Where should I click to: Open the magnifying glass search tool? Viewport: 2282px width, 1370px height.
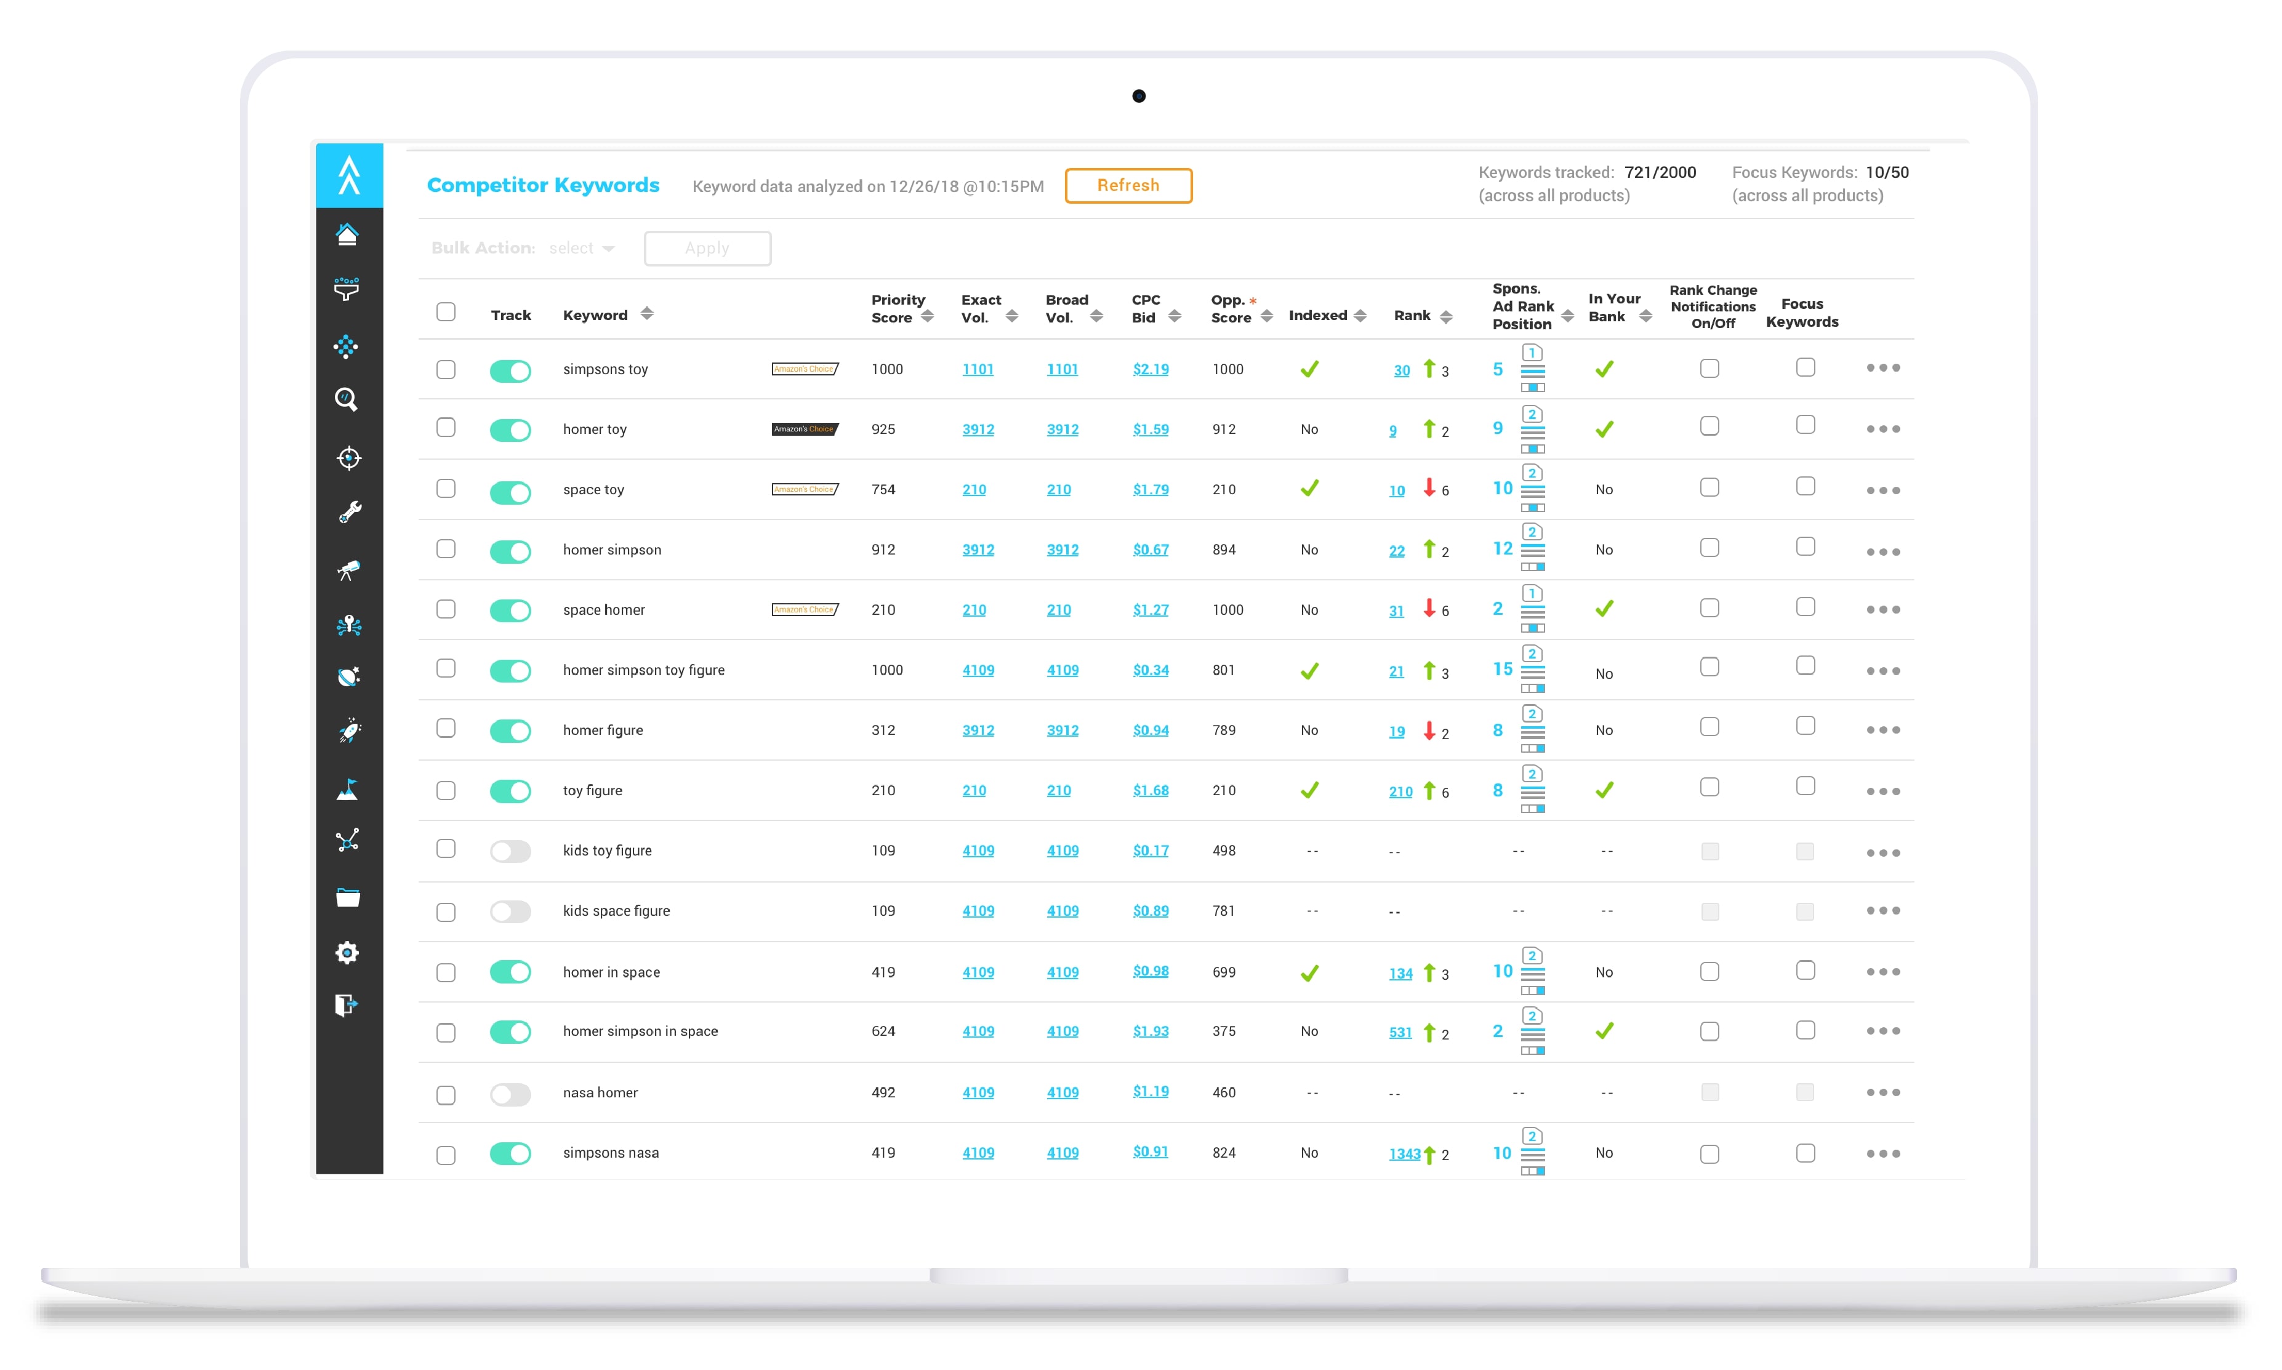(346, 399)
